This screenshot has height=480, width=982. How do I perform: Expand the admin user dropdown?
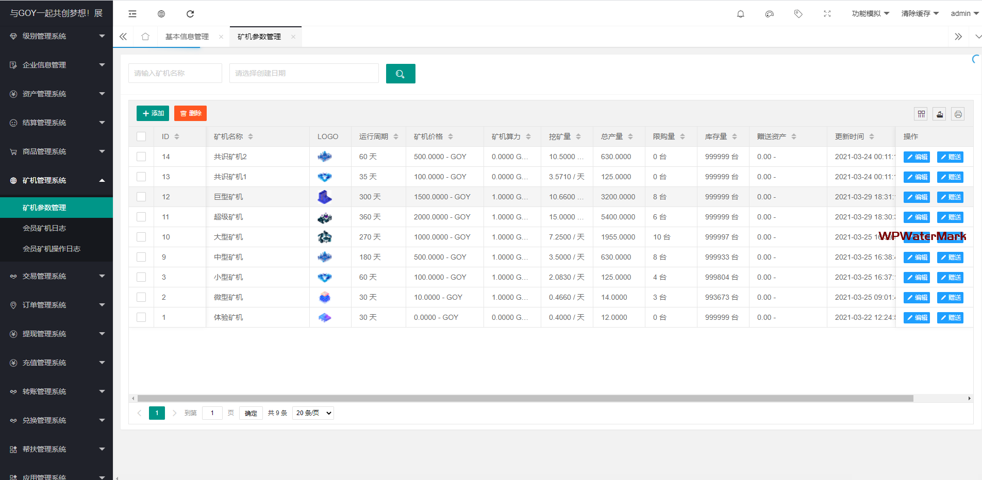964,13
